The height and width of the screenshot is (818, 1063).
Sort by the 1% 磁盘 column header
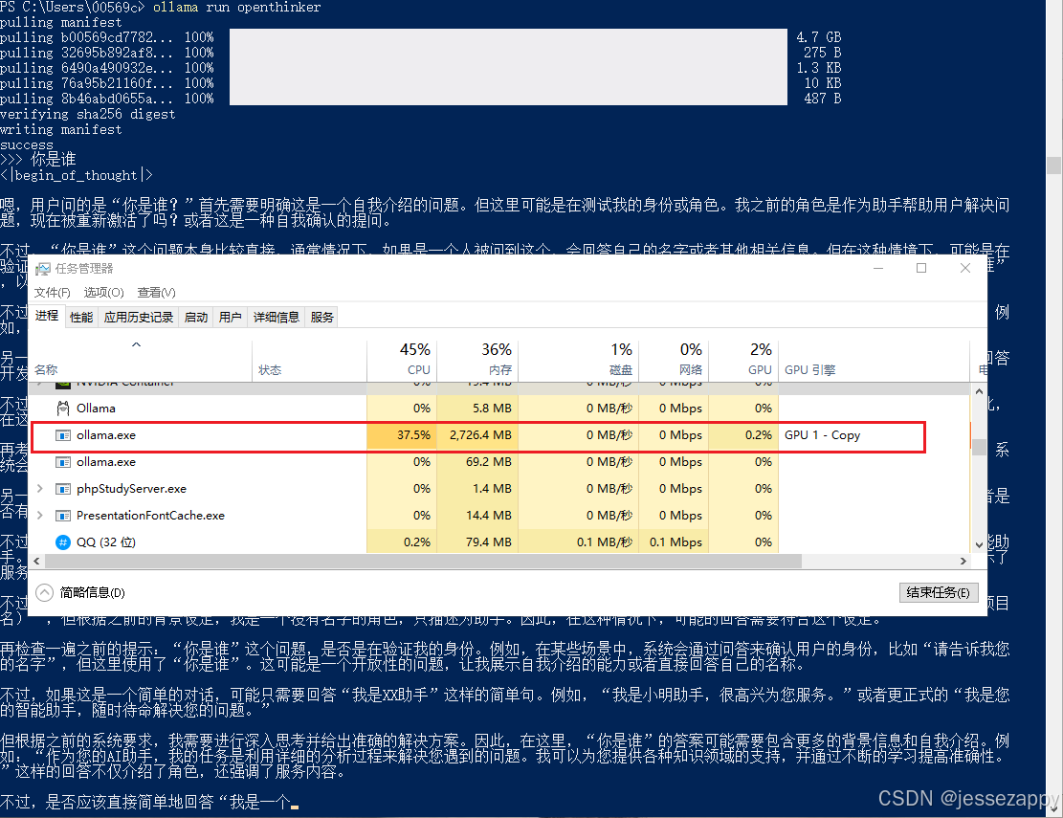pos(578,362)
